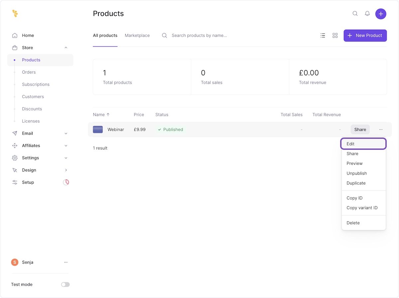Switch to grid view layout
Screen dimensions: 399x298
(x=335, y=35)
